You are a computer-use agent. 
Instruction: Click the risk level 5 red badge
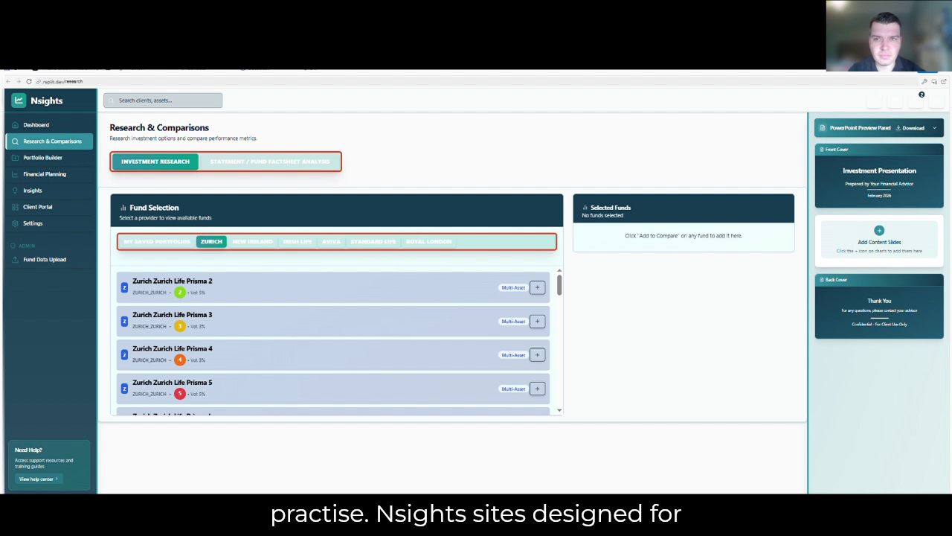coord(179,394)
